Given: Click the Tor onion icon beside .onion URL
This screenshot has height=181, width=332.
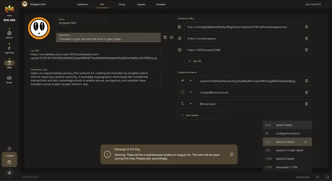Looking at the screenshot, I should pos(179,27).
